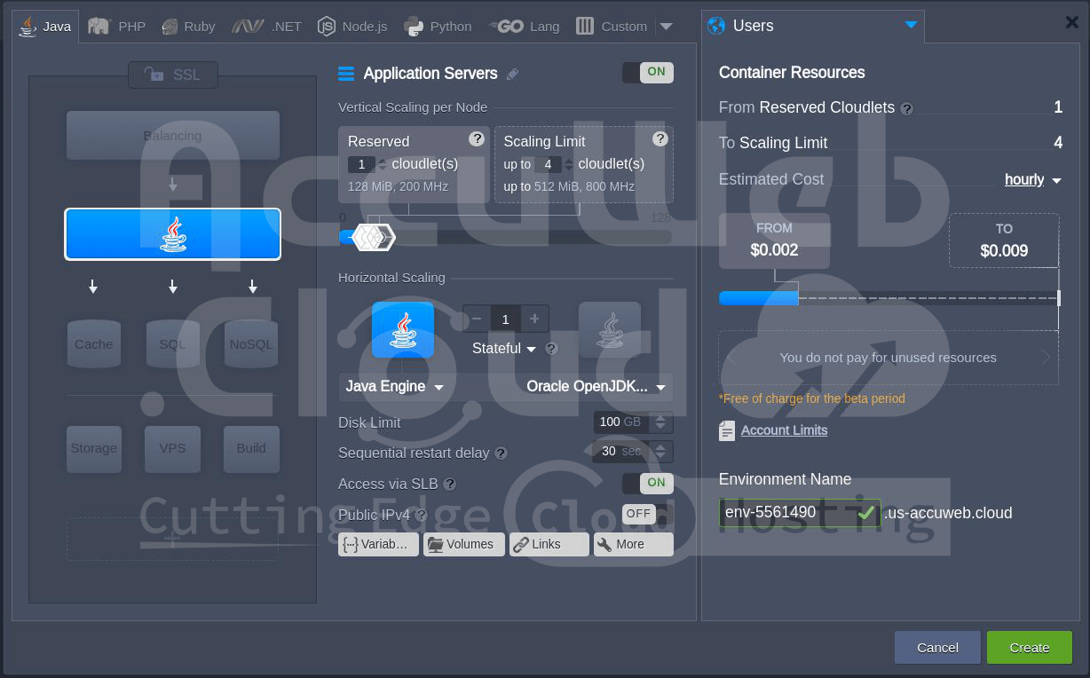The image size is (1090, 678).
Task: Add a NoSQL database node
Action: pyautogui.click(x=251, y=344)
